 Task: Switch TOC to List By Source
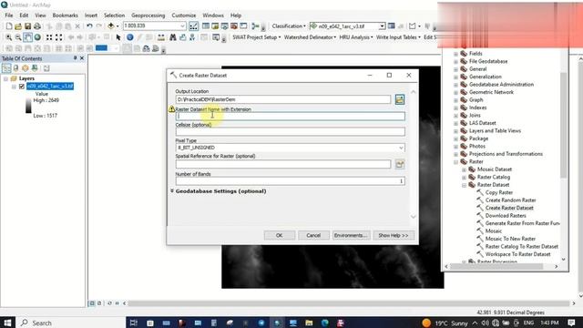tap(15, 68)
